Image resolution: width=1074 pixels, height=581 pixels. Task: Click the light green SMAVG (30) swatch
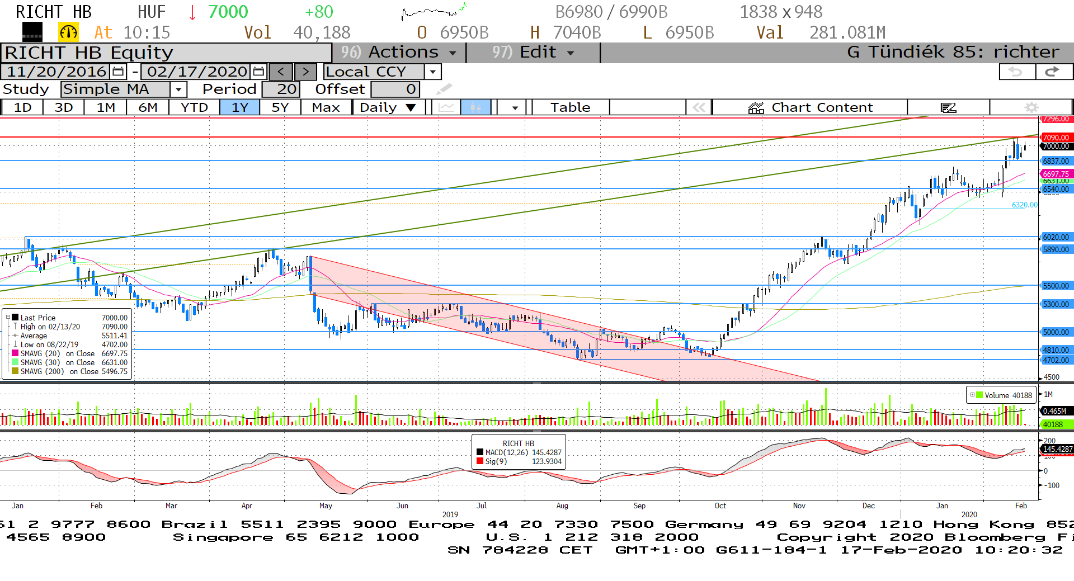tap(15, 362)
